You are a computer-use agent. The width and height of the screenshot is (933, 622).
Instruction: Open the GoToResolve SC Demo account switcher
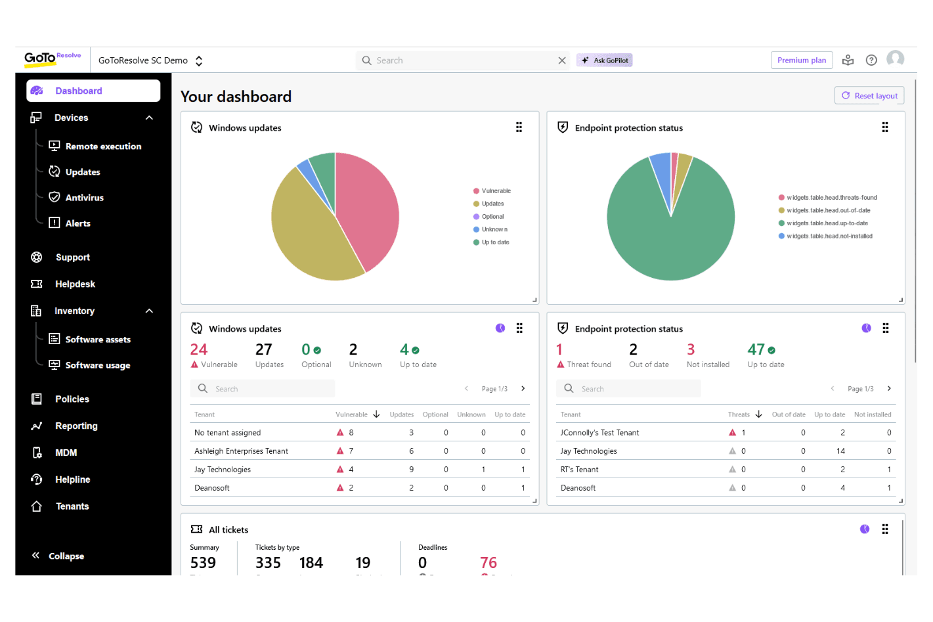point(150,60)
